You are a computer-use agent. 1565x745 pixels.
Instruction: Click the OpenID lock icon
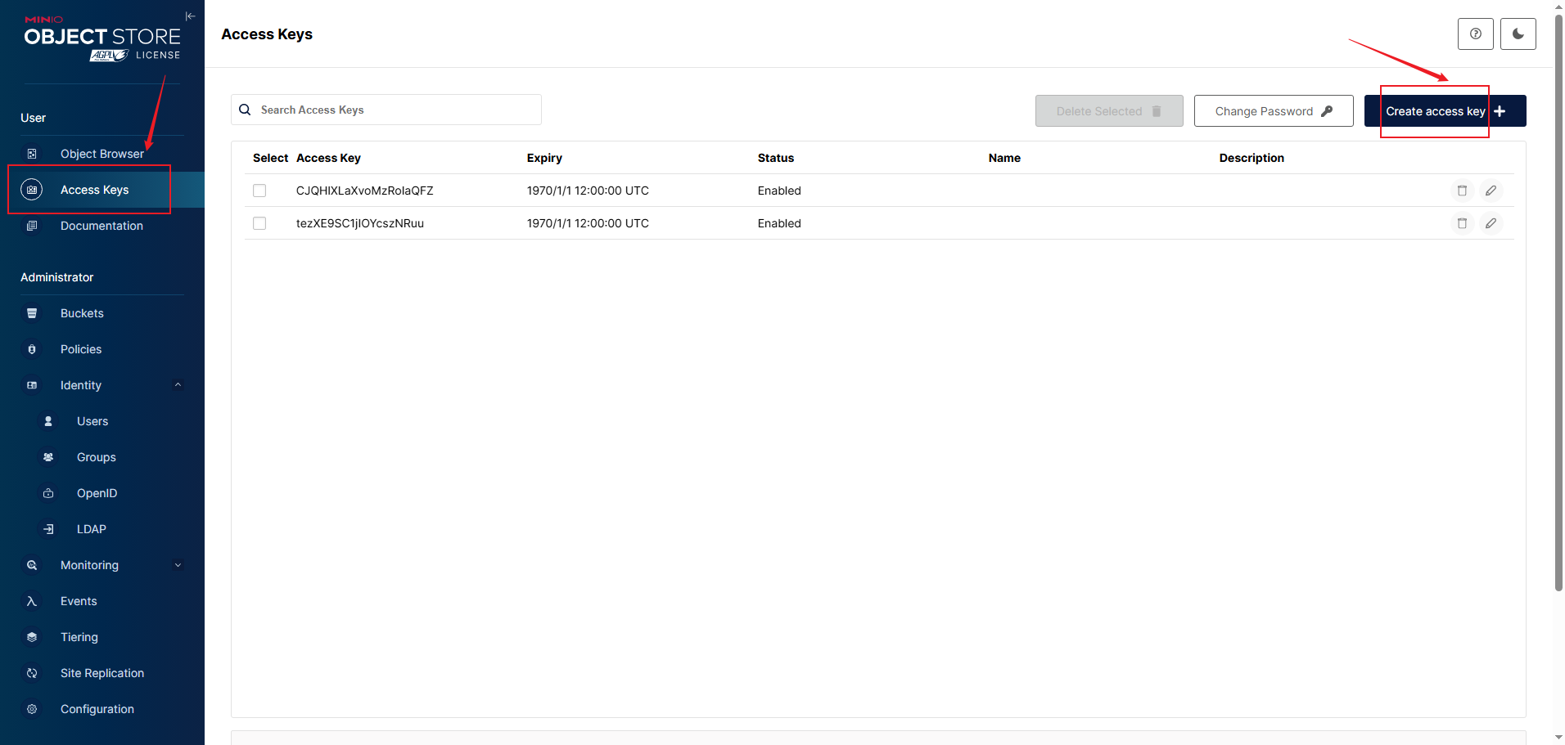(48, 493)
